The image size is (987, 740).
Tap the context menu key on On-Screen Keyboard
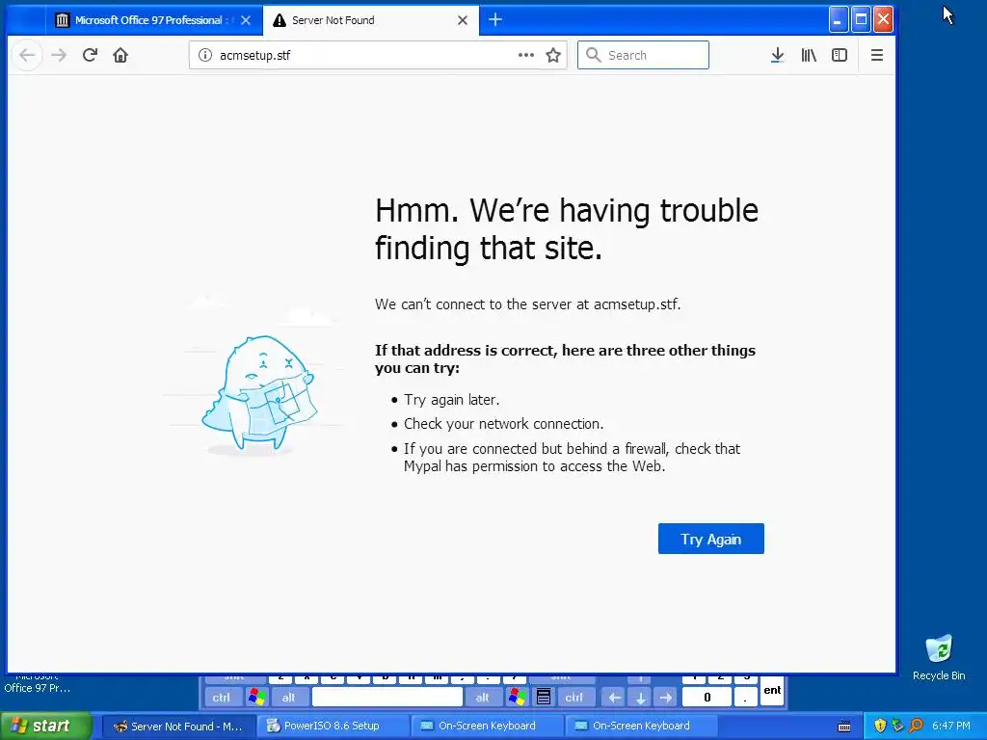pos(544,698)
